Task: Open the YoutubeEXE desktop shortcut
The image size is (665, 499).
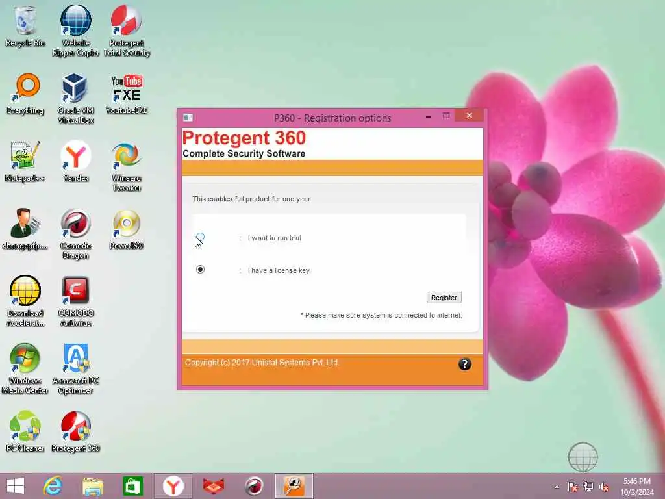Action: pos(127,94)
